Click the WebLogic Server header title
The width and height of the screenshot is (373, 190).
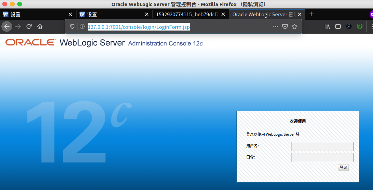(x=92, y=43)
